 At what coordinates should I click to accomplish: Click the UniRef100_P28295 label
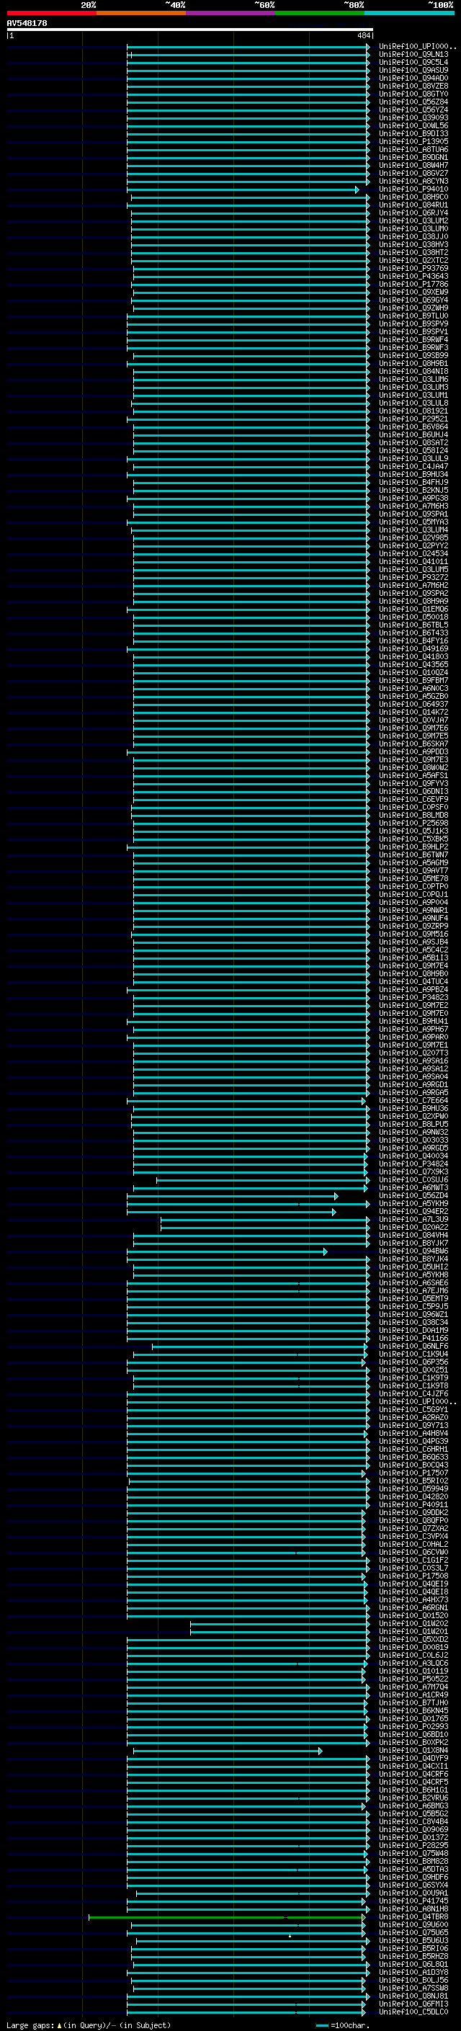(x=413, y=1846)
